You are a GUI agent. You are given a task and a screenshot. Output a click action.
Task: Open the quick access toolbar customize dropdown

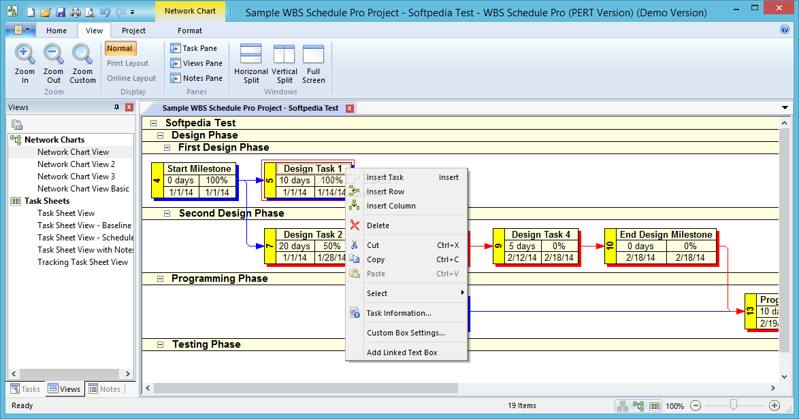(133, 12)
